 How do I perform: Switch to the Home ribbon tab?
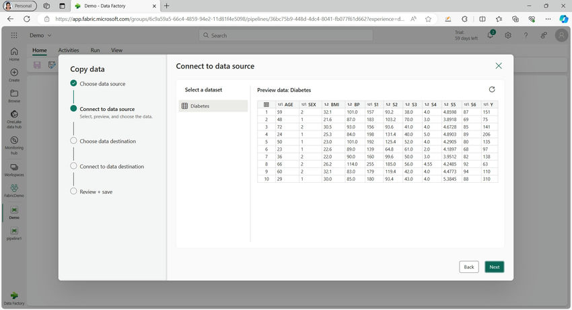[x=40, y=50]
